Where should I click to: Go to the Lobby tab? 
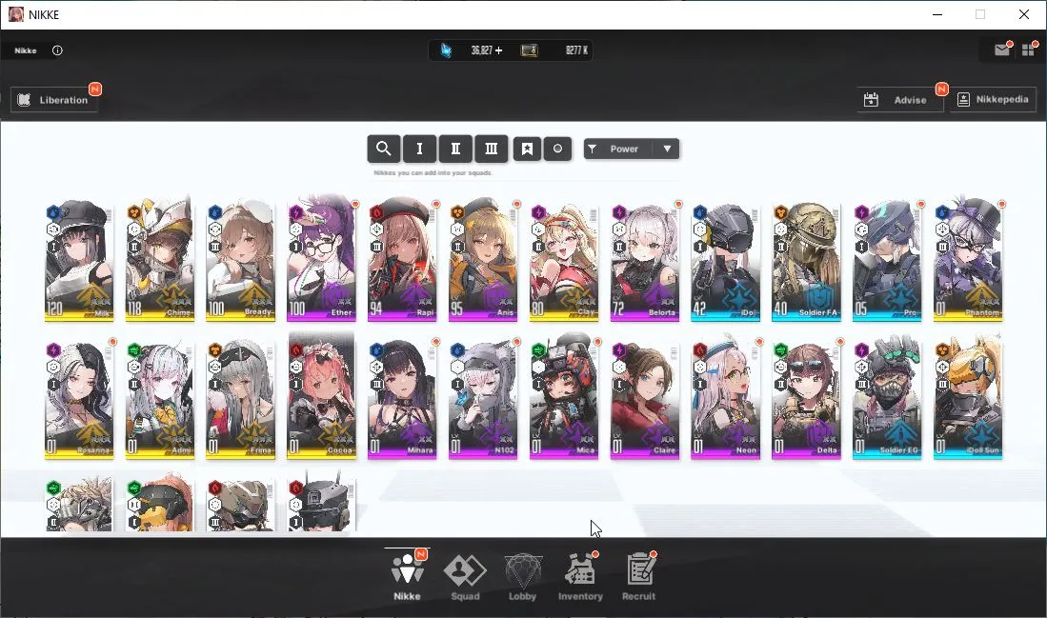pos(522,578)
